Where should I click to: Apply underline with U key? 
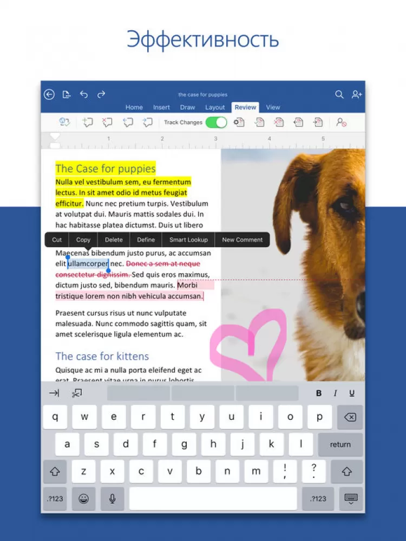click(352, 393)
